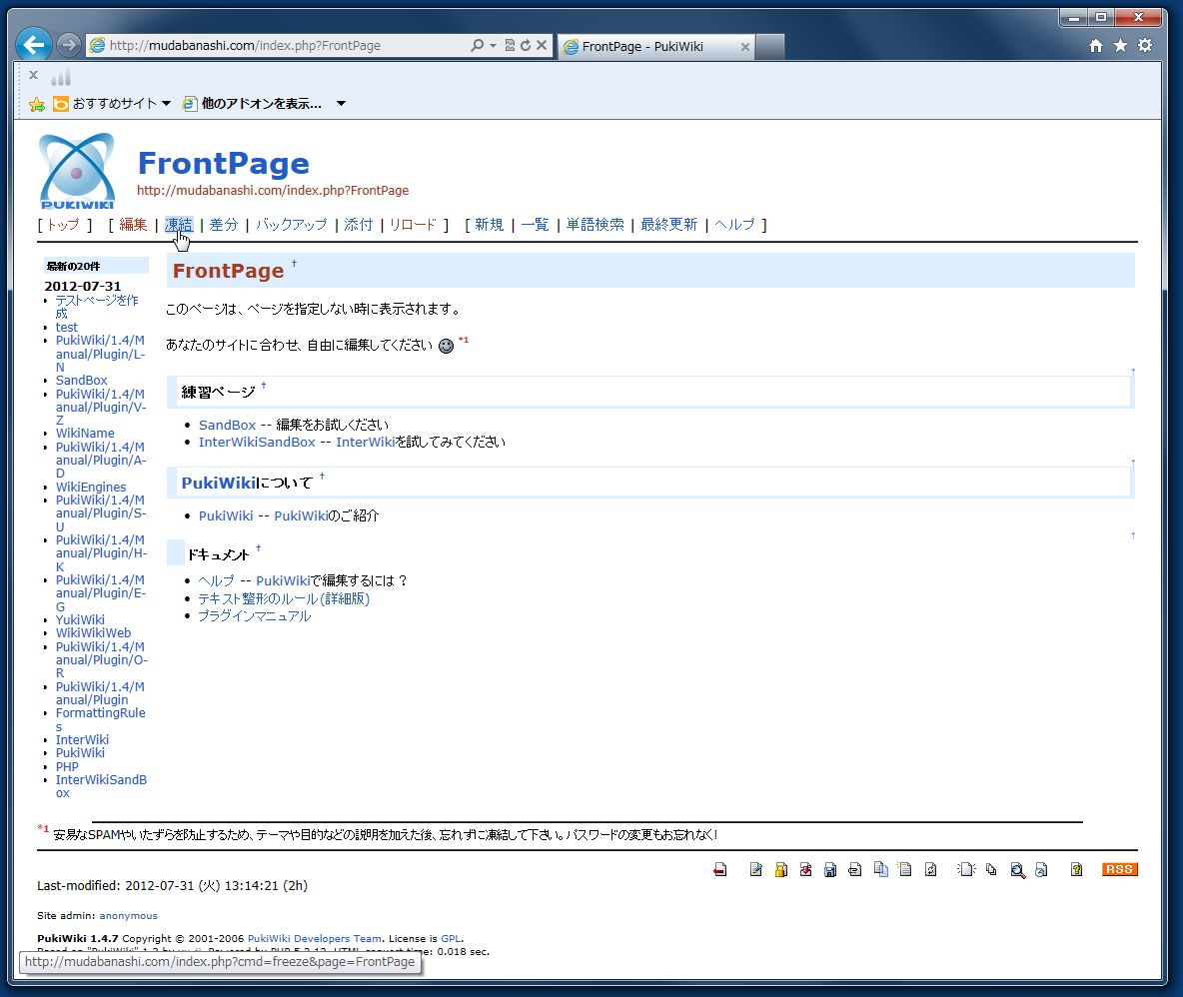Open the FormattingRules sidebar link
The height and width of the screenshot is (997, 1183).
tap(100, 719)
